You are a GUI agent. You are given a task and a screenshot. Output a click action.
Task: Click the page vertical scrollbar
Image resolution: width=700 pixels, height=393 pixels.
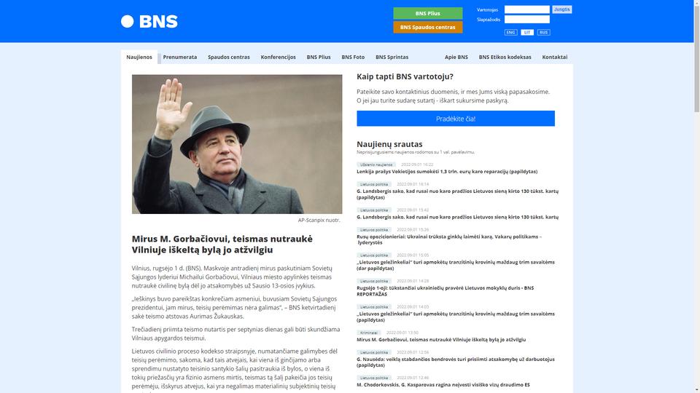pyautogui.click(x=696, y=196)
